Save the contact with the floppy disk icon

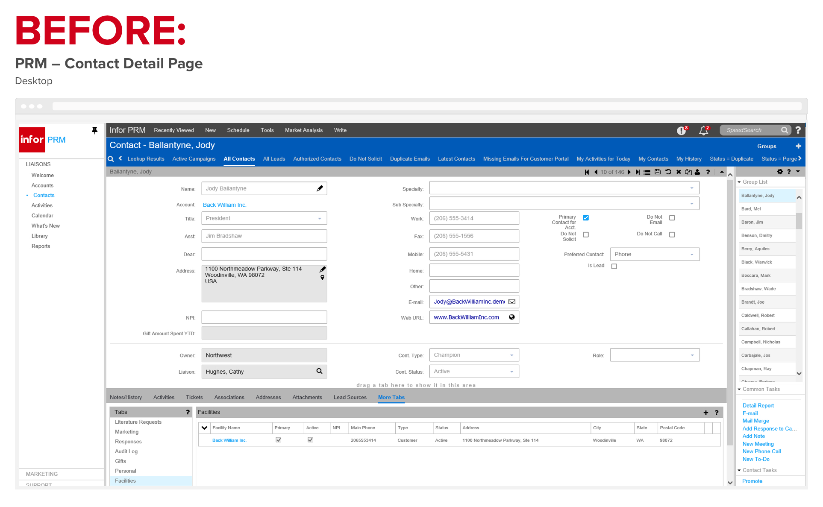(x=658, y=172)
